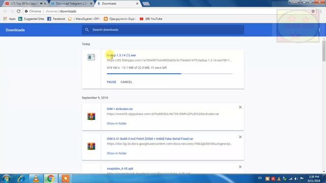Show IDM 6.31 Build 3 rar in folder
Viewport: 326px width, 183px height.
coord(117,153)
